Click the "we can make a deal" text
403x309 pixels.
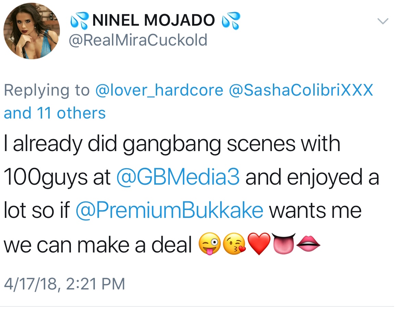[x=98, y=244]
